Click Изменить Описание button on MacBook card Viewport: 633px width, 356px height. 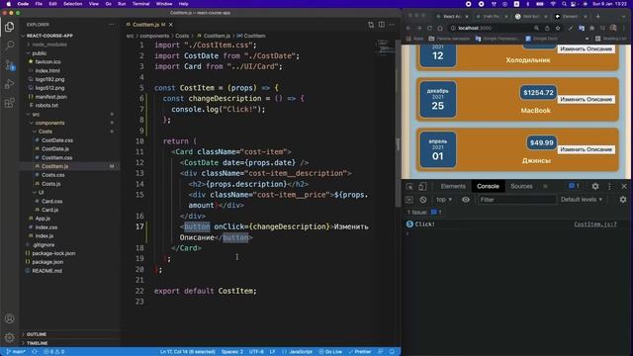(x=587, y=99)
